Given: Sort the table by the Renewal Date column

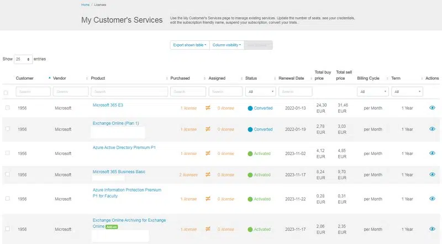Looking at the screenshot, I should pos(291,78).
